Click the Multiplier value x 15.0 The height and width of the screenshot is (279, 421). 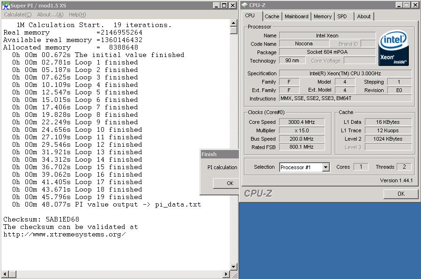pyautogui.click(x=302, y=130)
